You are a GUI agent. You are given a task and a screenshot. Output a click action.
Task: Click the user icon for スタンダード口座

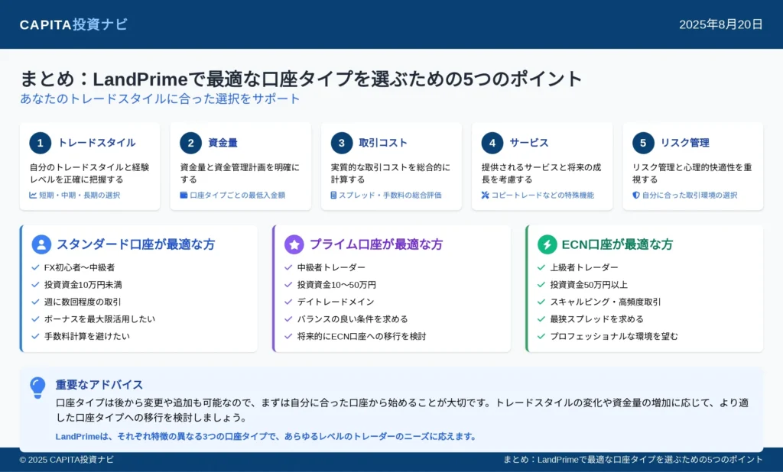click(41, 244)
